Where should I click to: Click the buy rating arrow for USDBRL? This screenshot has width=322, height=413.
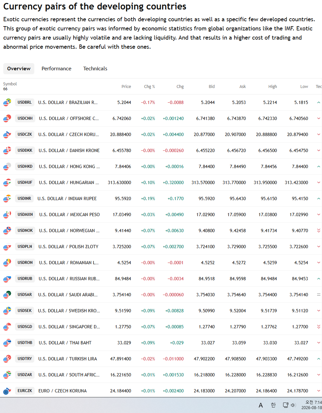coord(319,102)
